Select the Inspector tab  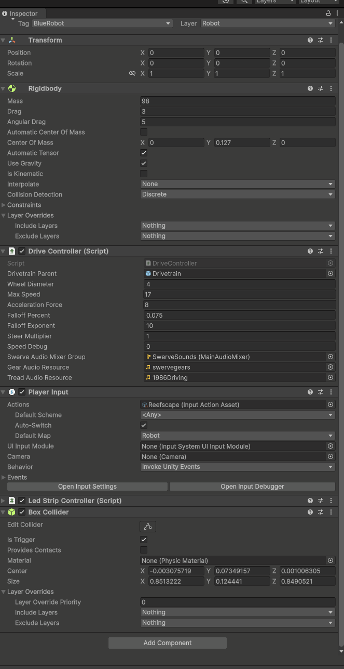pyautogui.click(x=23, y=14)
